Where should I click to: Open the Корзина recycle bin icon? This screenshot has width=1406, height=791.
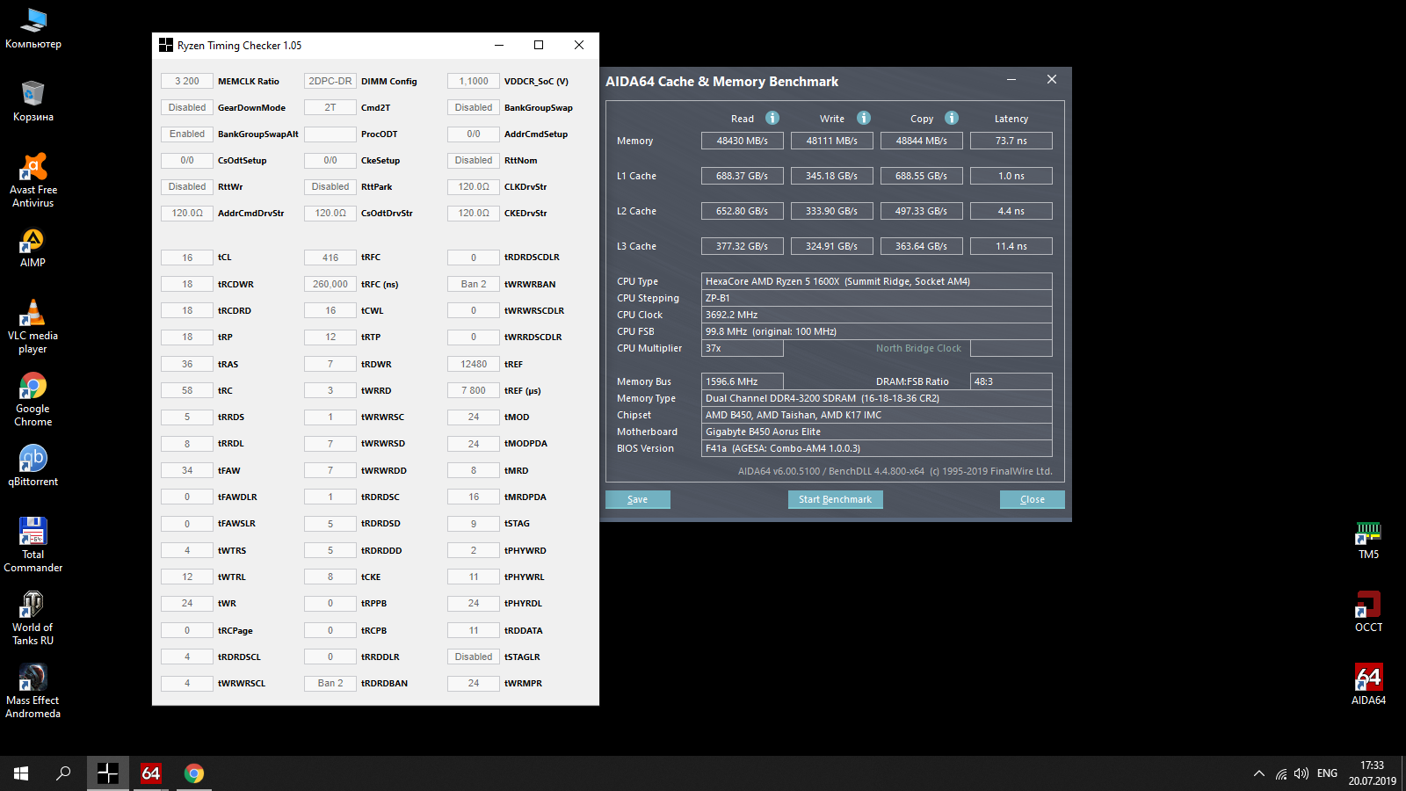click(33, 101)
